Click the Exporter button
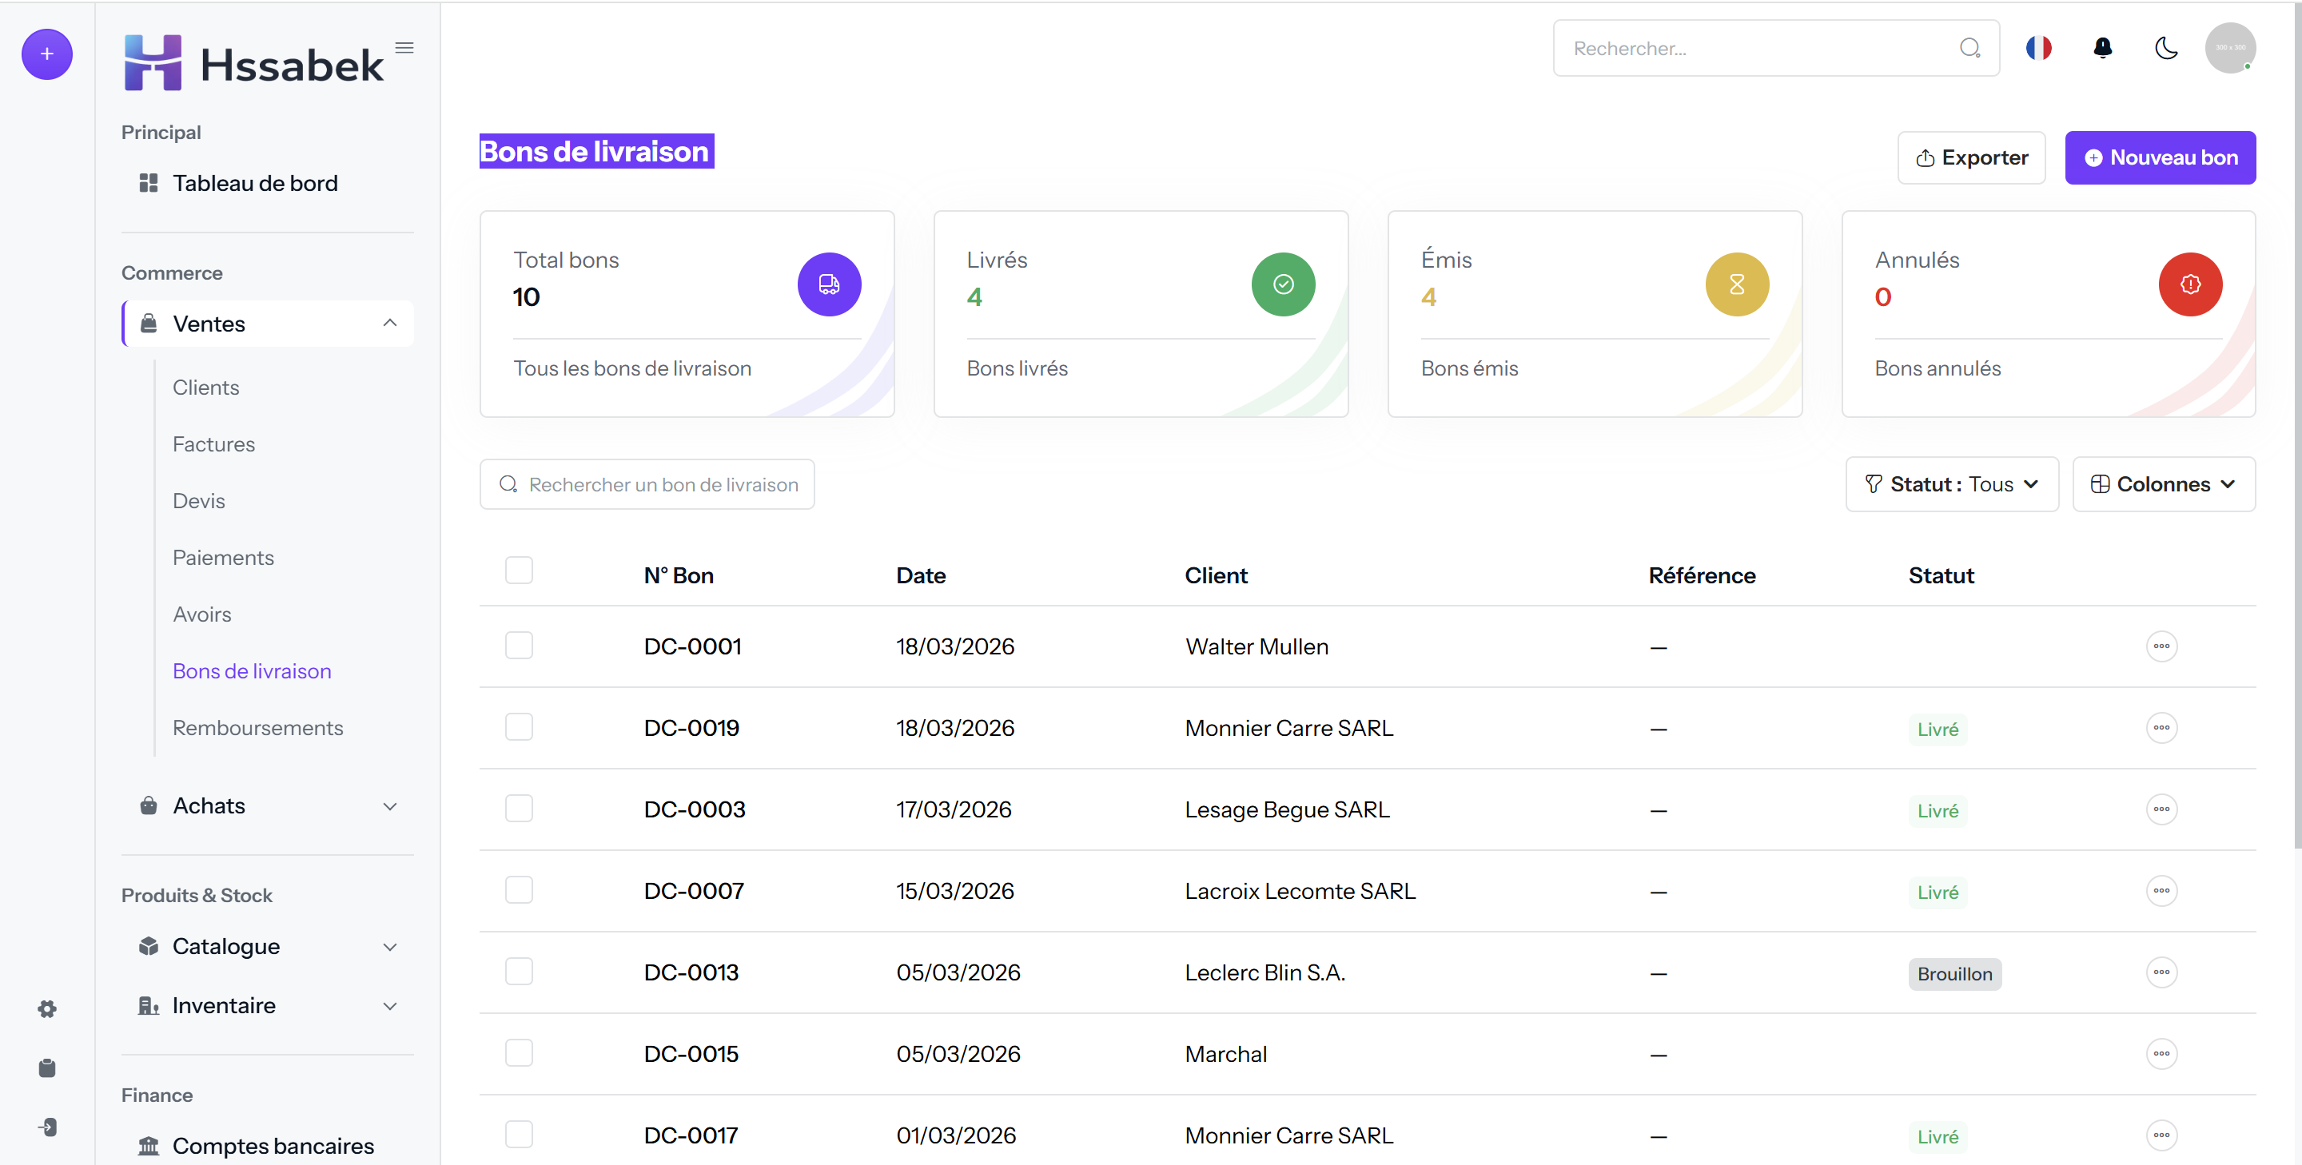2302x1165 pixels. click(x=1971, y=158)
